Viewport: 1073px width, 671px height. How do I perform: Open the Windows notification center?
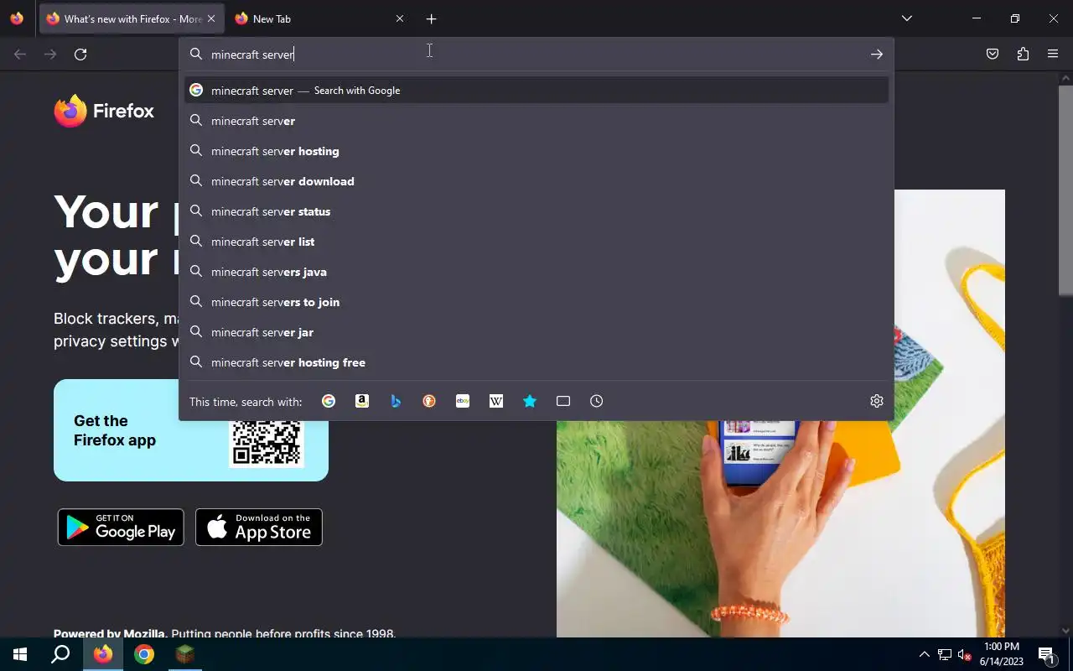[1045, 654]
